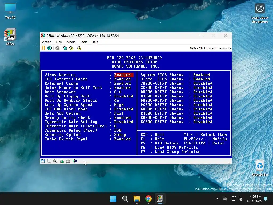273x205 pixels.
Task: Click the empty CD-ROM drive status icon
Action: pos(55,161)
